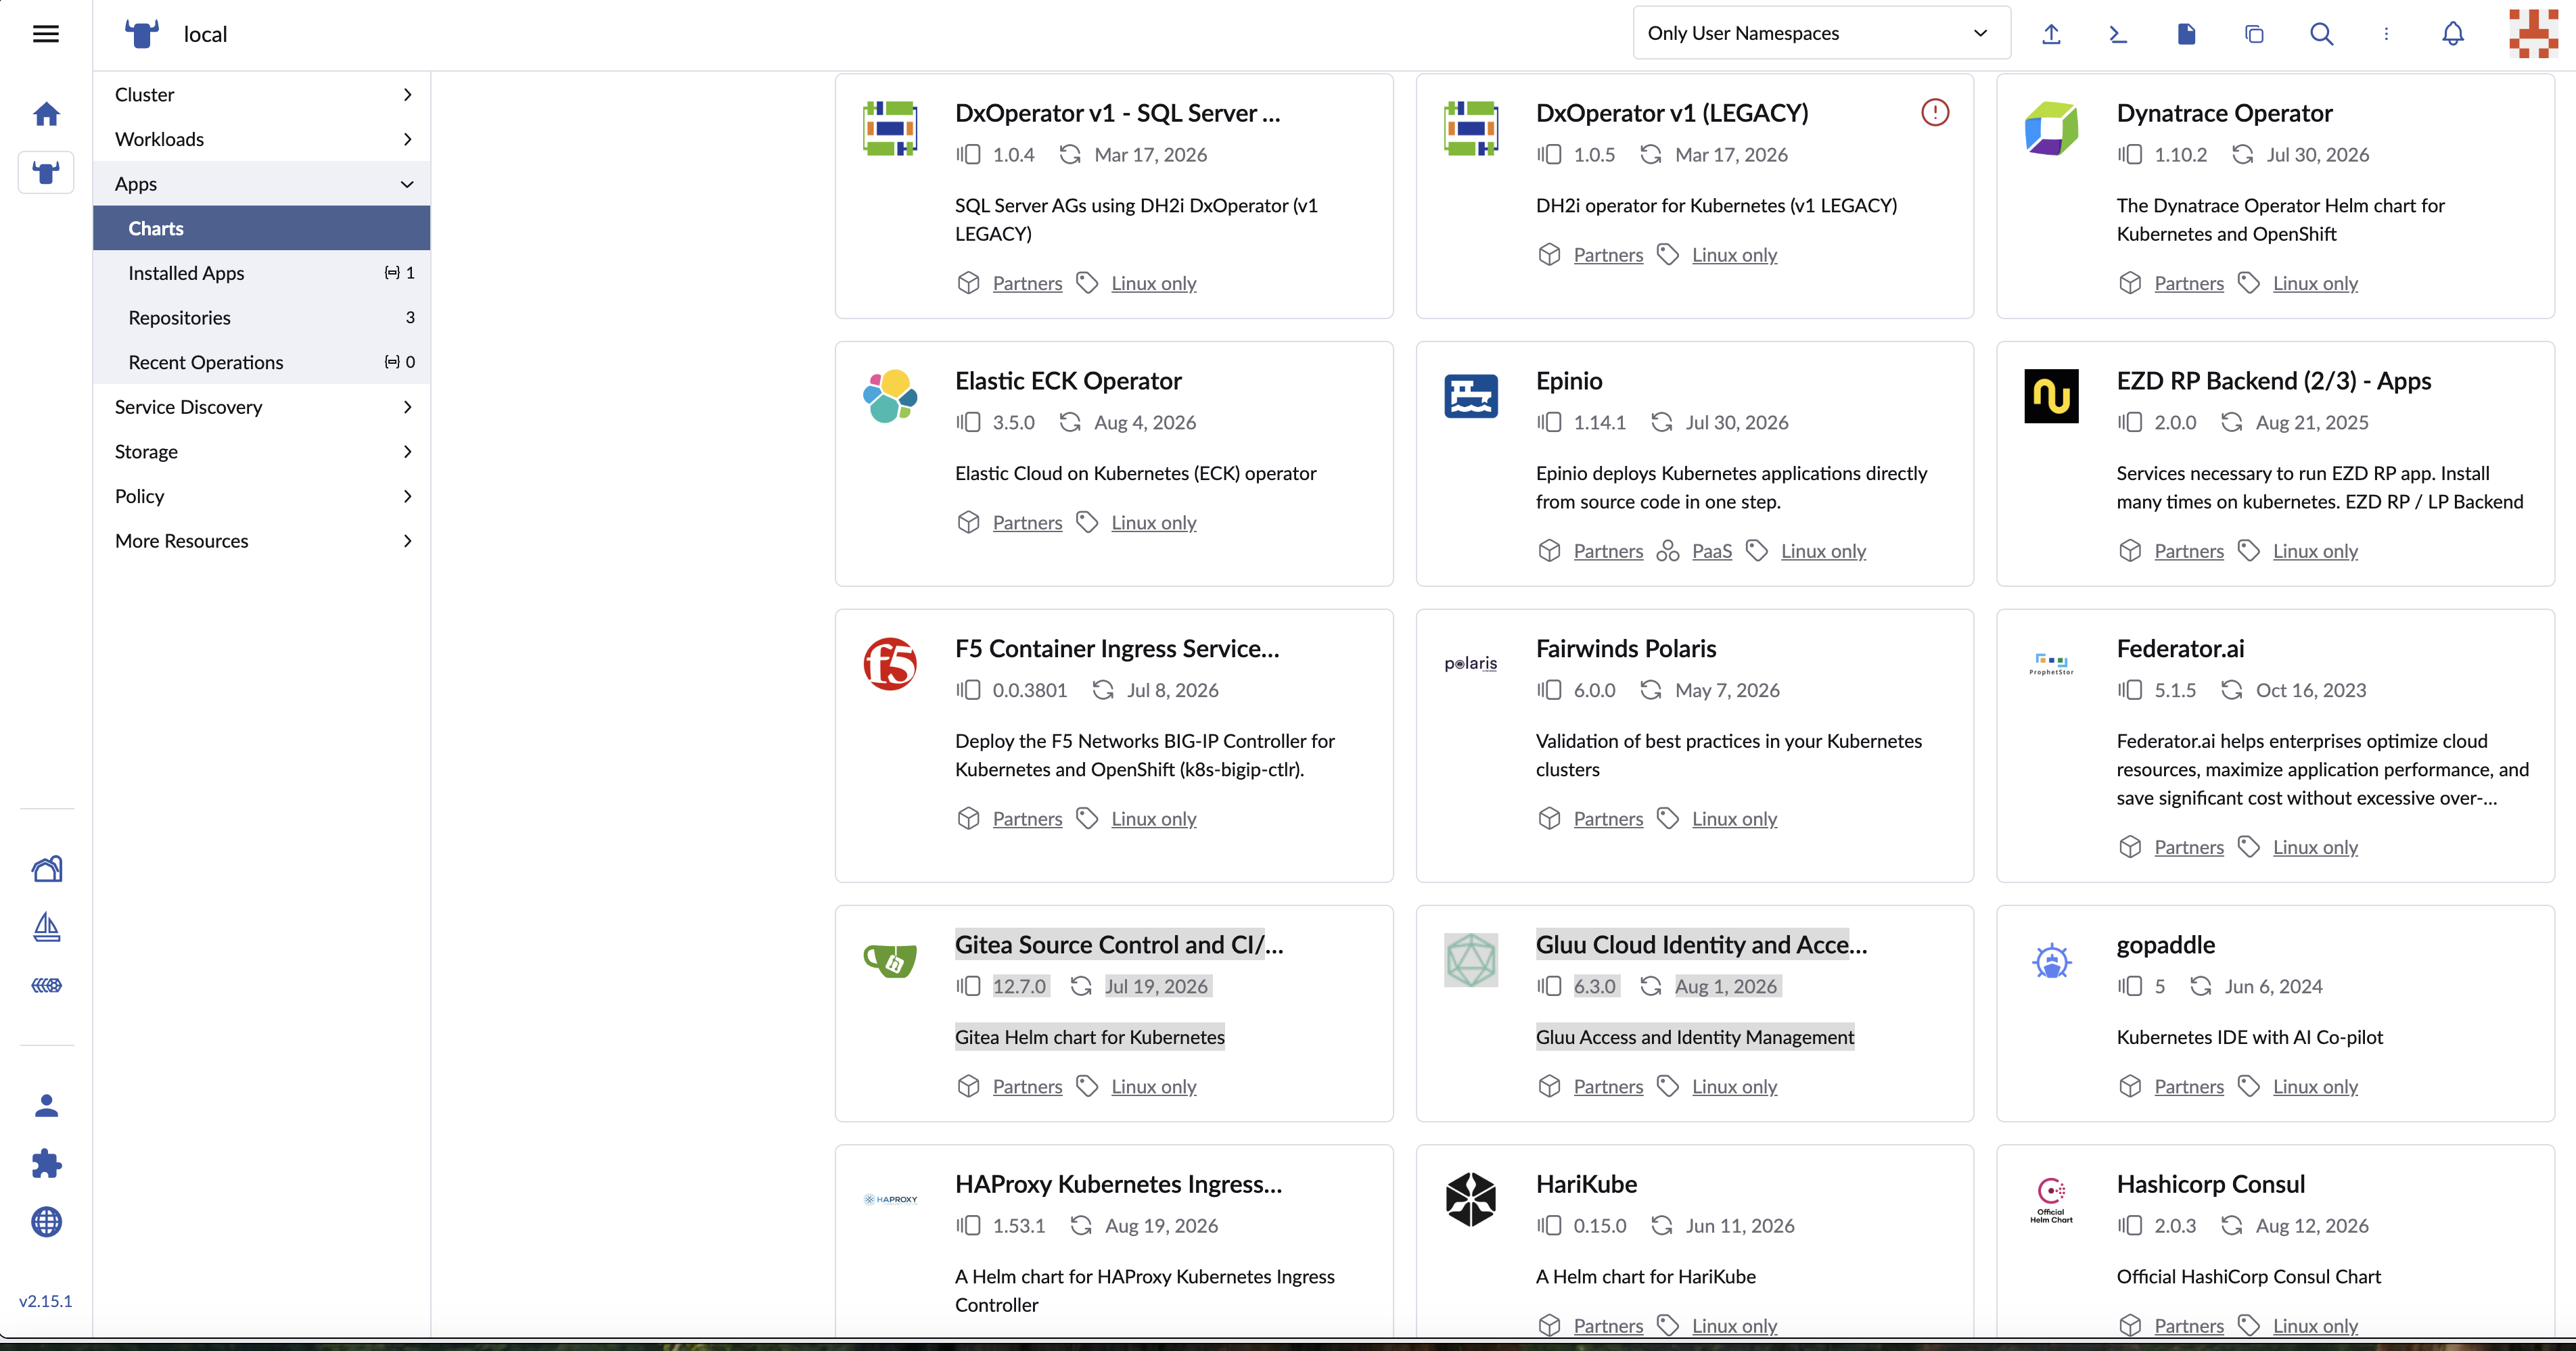Collapse the Apps section

262,184
